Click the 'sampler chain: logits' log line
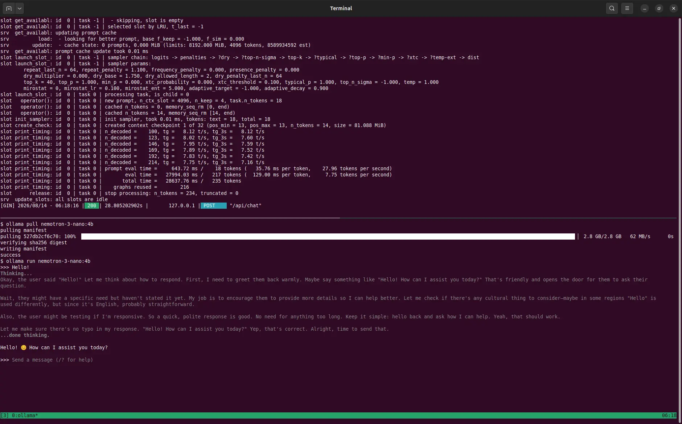682x424 pixels. tap(240, 57)
